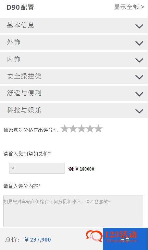Click the 科技与娱乐 section label
148x250 pixels.
[x=24, y=110]
